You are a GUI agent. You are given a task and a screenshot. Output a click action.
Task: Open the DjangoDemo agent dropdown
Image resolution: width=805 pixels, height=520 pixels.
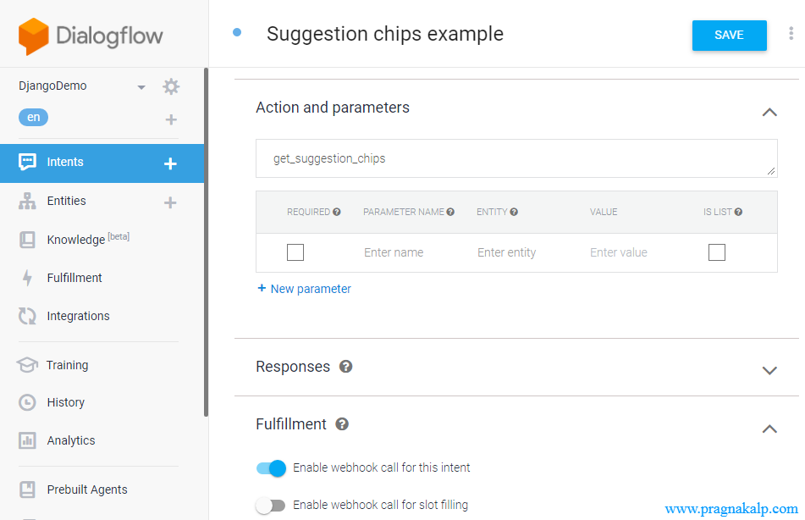pos(141,87)
